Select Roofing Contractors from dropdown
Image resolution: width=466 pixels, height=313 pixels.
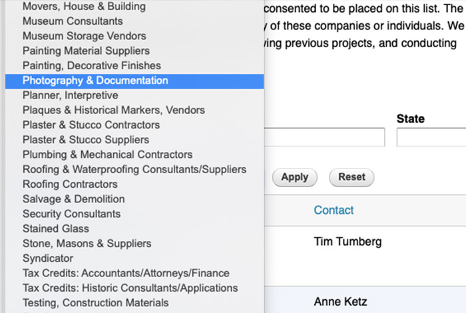click(x=70, y=184)
